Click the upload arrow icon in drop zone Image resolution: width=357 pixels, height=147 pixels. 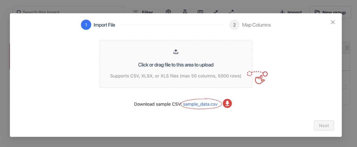[176, 52]
